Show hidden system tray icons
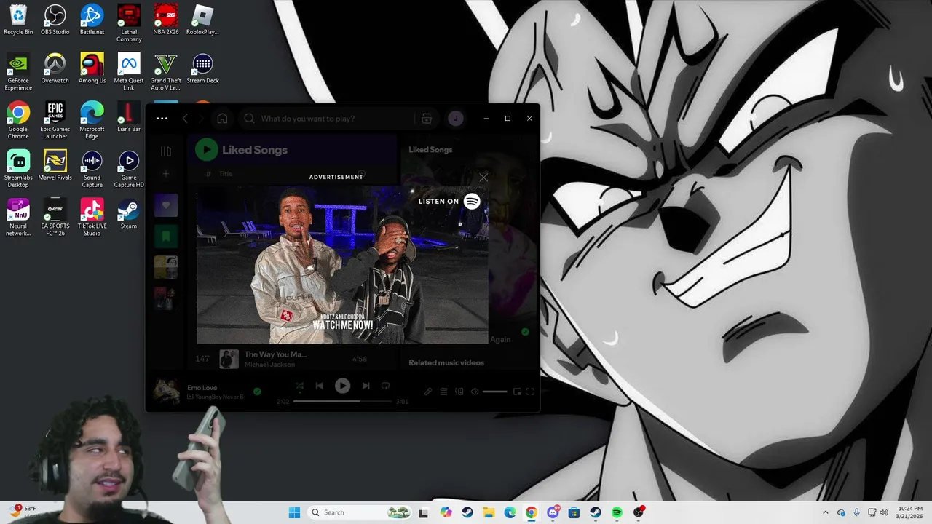The height and width of the screenshot is (524, 932). 825,512
